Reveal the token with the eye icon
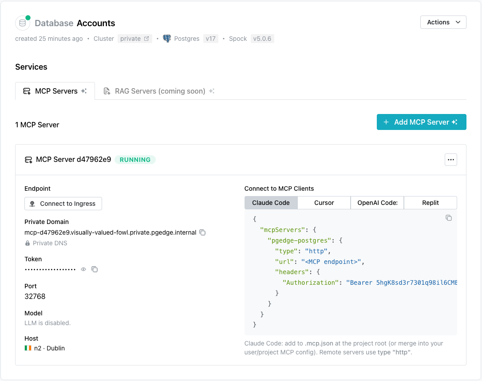This screenshot has height=381, width=482. click(83, 269)
